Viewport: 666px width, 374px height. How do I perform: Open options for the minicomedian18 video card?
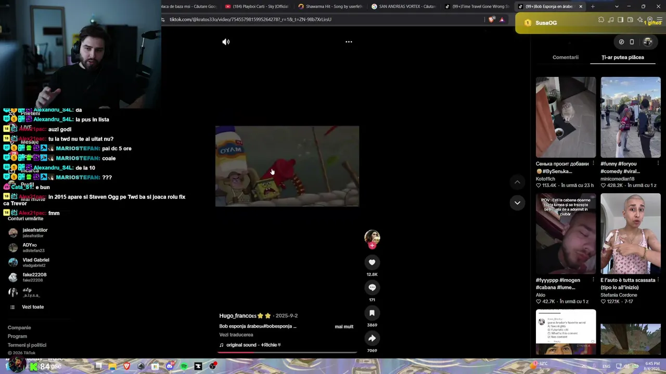658,164
